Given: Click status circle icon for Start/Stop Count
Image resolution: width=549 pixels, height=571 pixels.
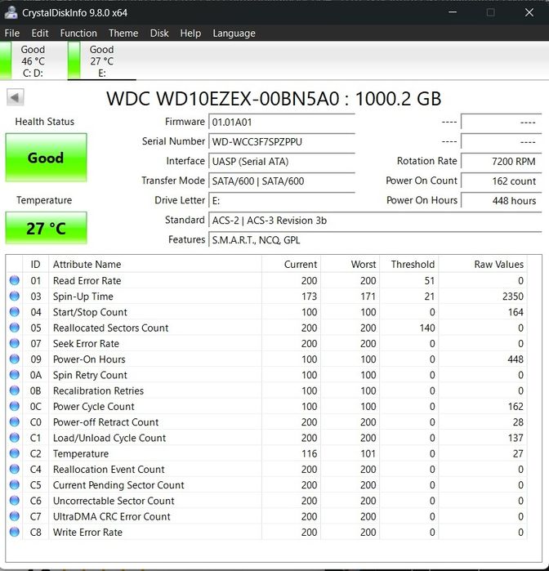Looking at the screenshot, I should point(15,312).
